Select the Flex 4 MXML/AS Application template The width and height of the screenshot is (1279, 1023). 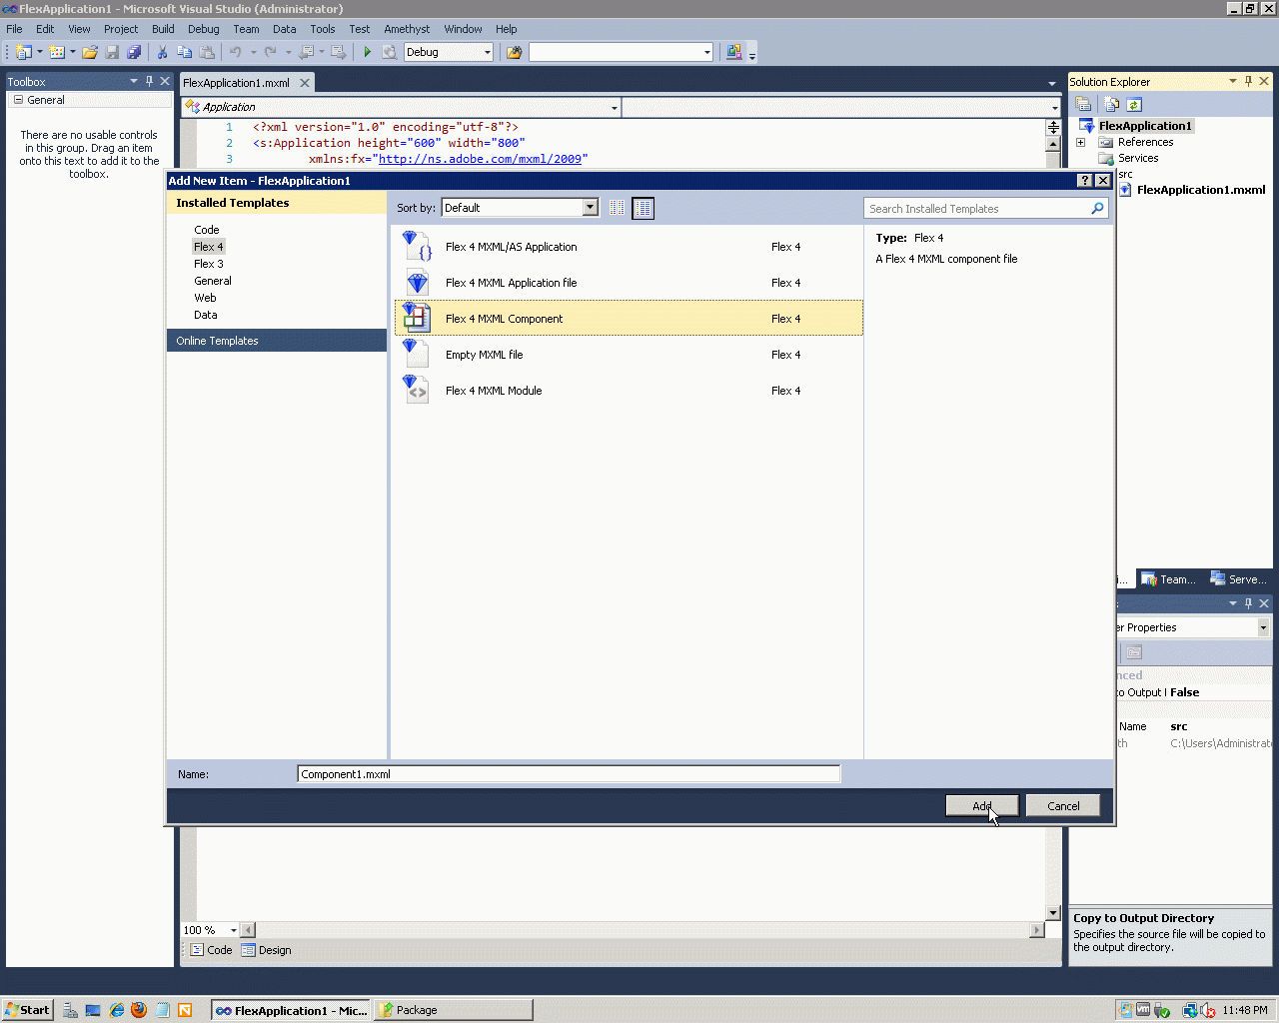[x=629, y=247]
